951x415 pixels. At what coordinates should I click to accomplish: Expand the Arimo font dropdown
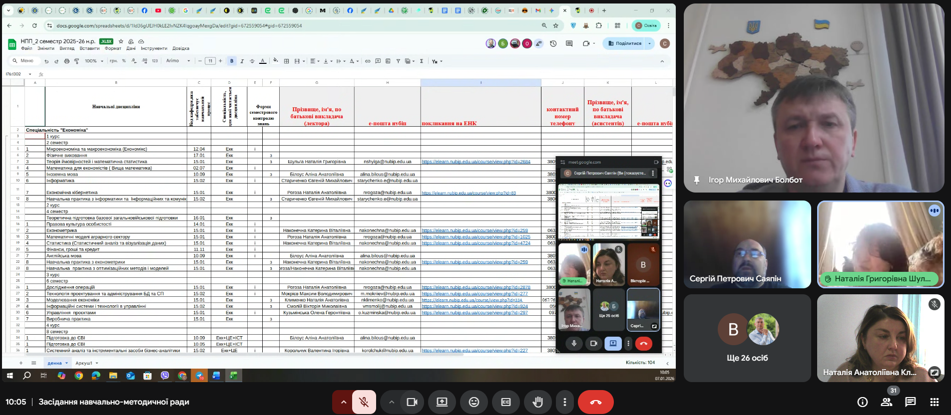point(178,61)
